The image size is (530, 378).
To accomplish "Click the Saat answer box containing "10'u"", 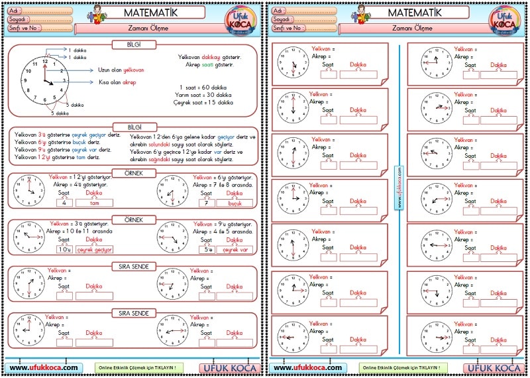I will click(x=64, y=249).
